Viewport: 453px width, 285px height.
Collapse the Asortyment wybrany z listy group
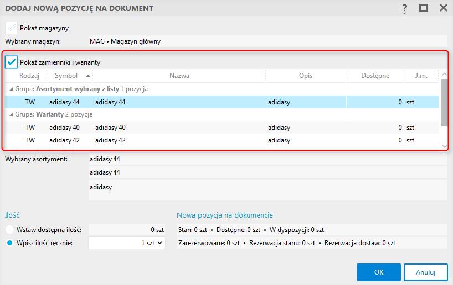tap(11, 89)
